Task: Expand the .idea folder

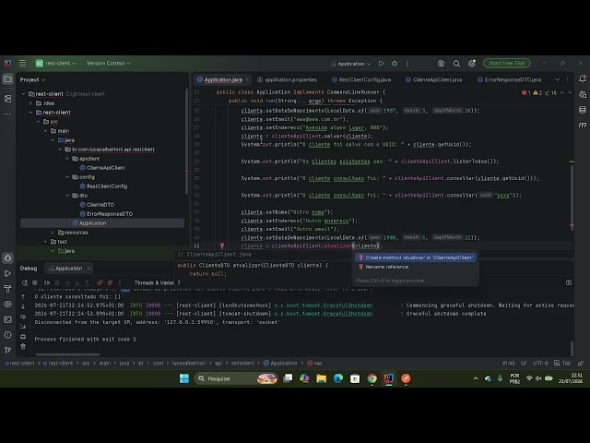Action: click(30, 103)
